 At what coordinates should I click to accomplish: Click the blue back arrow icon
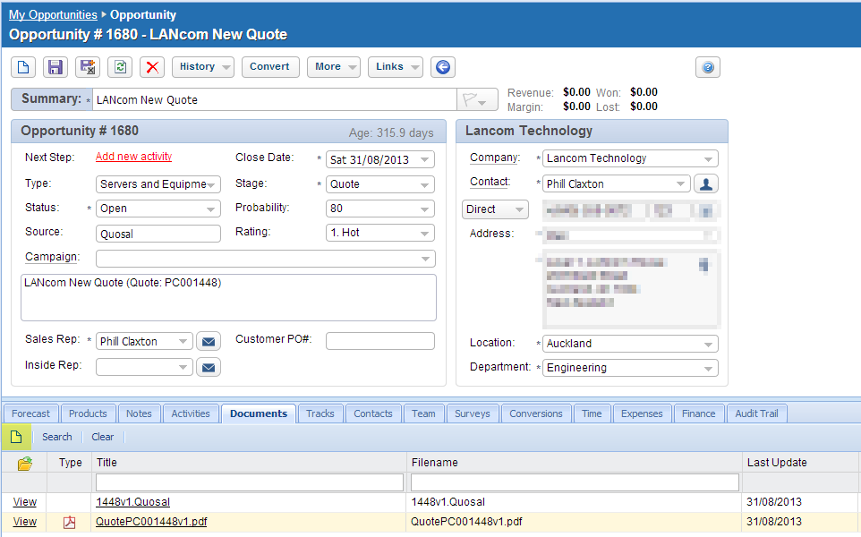pos(442,67)
